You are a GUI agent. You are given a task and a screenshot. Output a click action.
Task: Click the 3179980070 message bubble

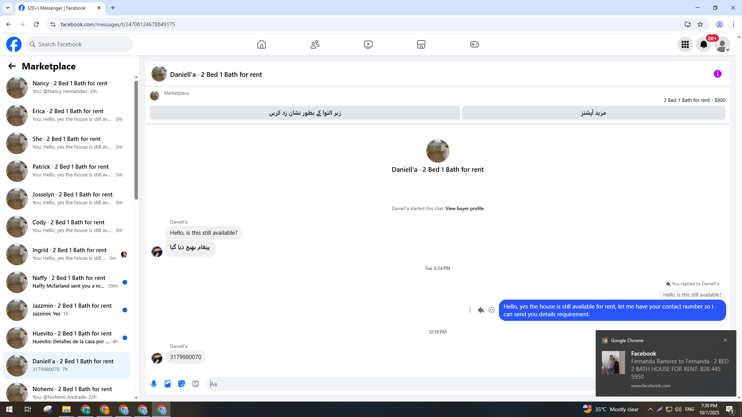tap(185, 357)
